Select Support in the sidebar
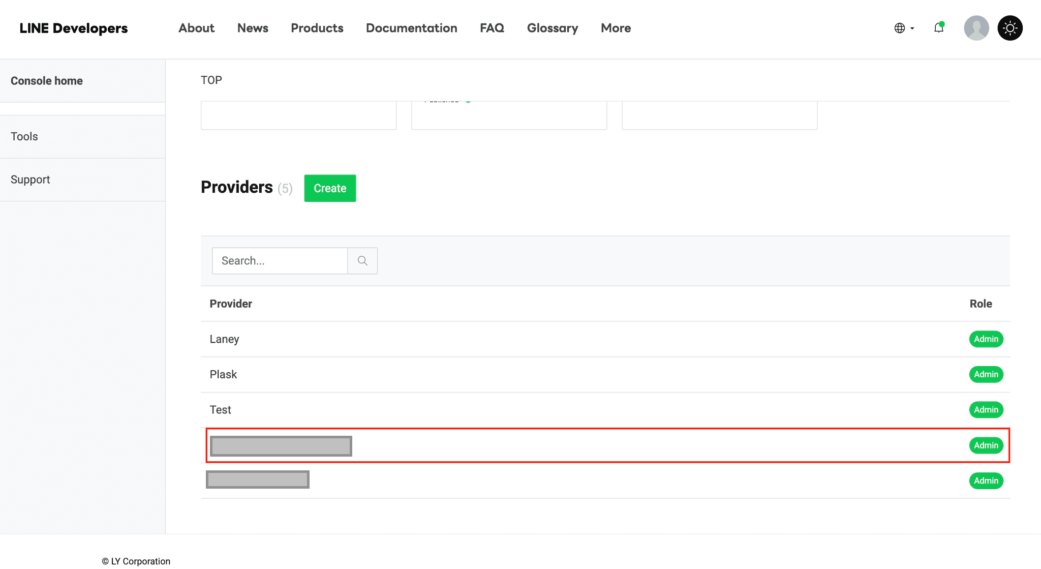 click(x=82, y=180)
